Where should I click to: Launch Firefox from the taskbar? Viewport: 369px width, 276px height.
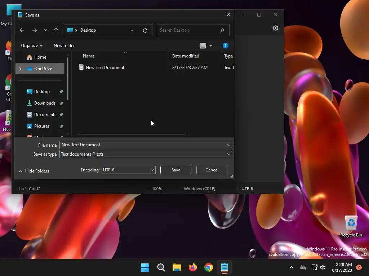[x=193, y=267]
